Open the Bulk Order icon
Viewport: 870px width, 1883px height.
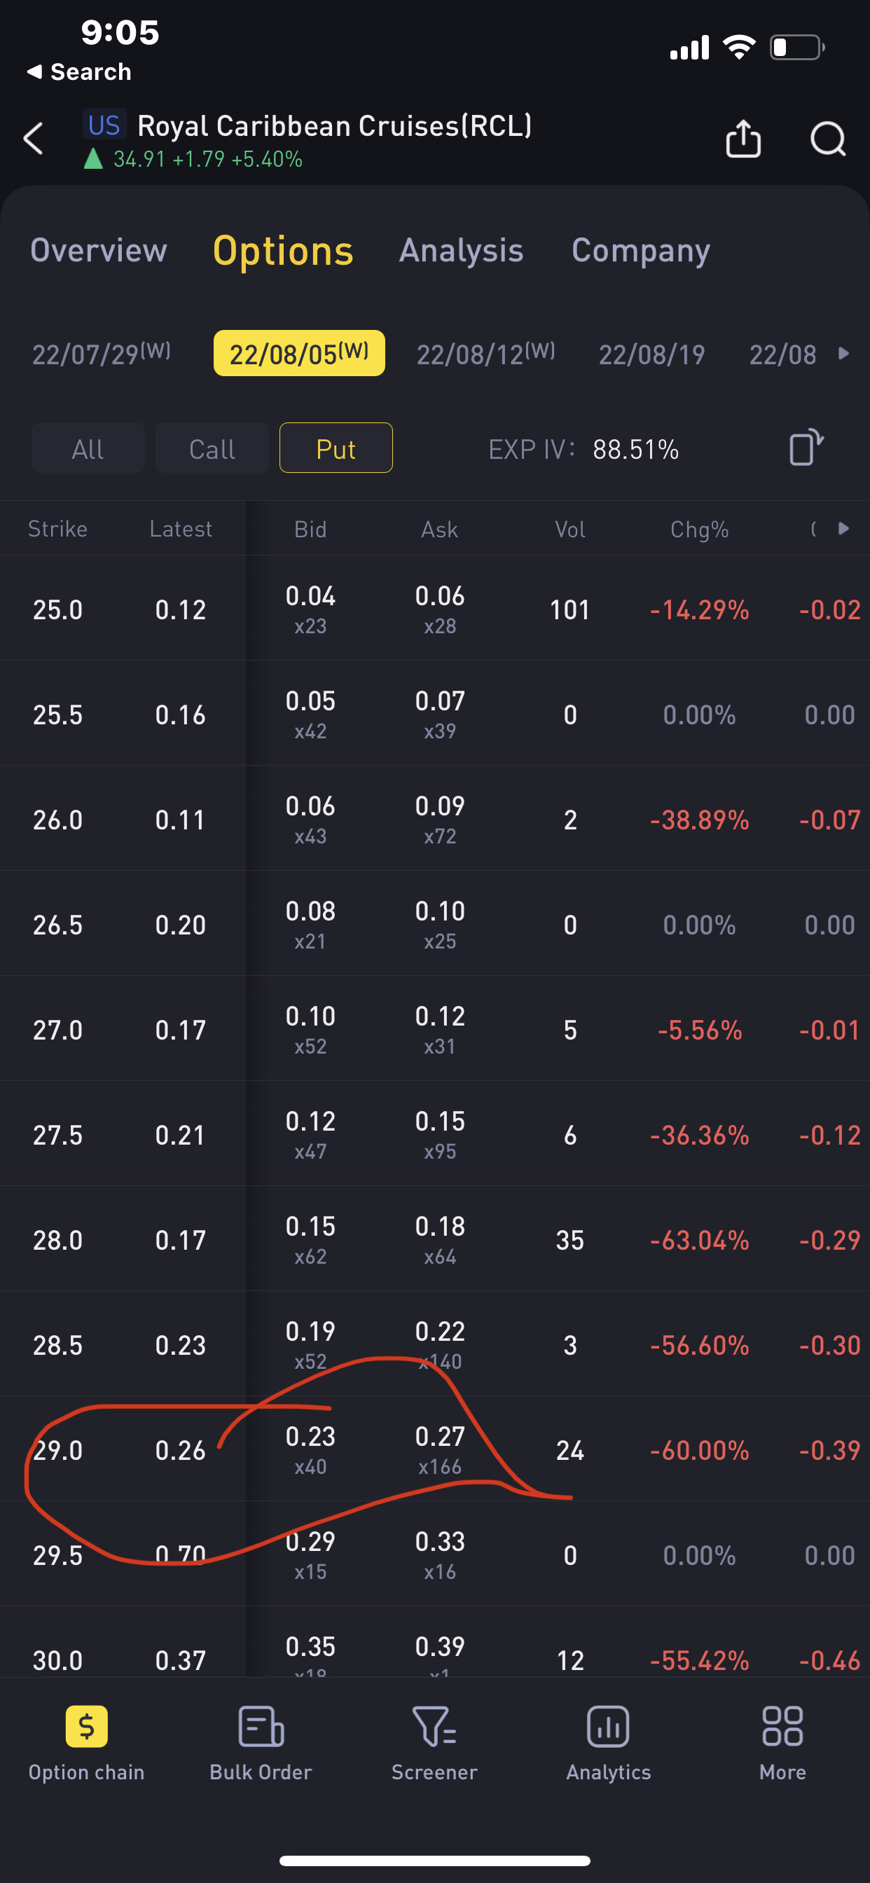[x=261, y=1727]
